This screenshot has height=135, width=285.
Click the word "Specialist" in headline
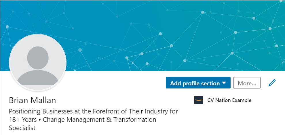(x=22, y=128)
